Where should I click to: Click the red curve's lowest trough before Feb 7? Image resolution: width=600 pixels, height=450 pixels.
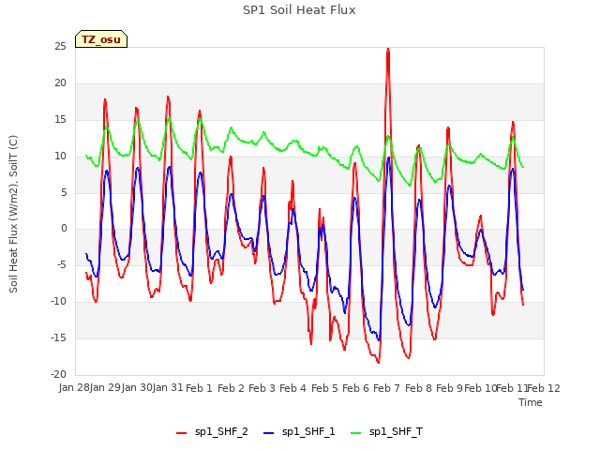click(379, 362)
